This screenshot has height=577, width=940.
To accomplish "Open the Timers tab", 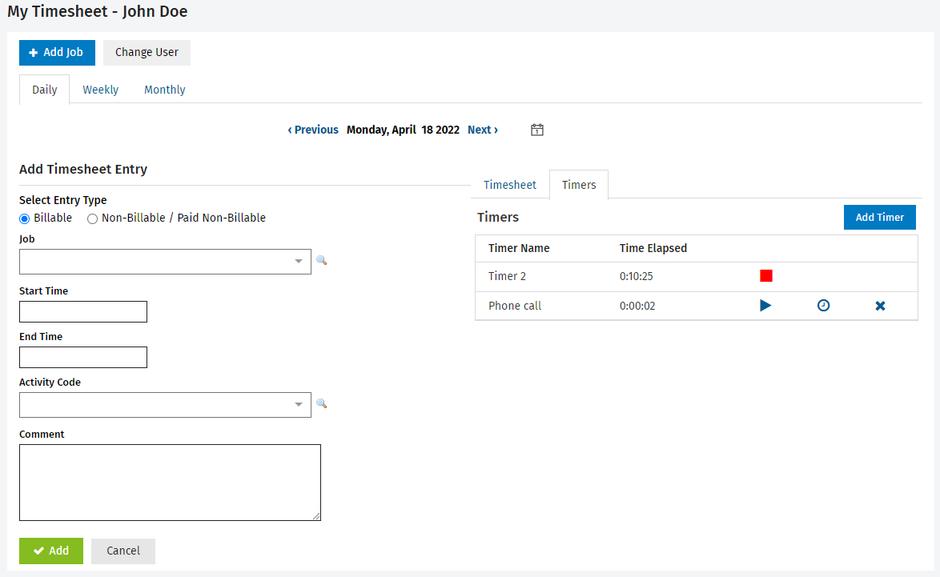I will [579, 185].
